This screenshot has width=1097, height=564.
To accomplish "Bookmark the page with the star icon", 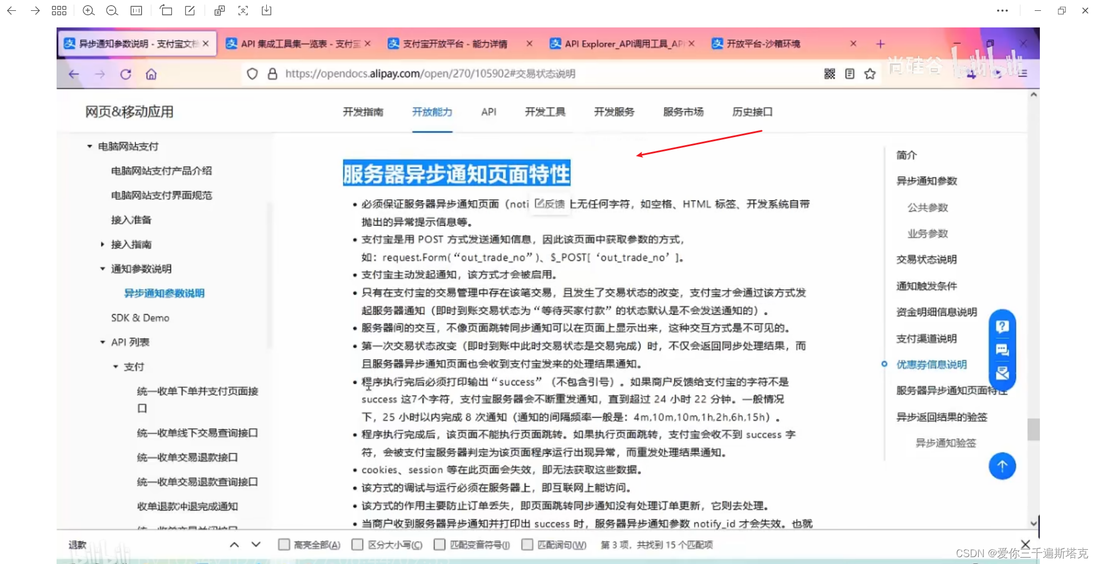I will coord(870,74).
